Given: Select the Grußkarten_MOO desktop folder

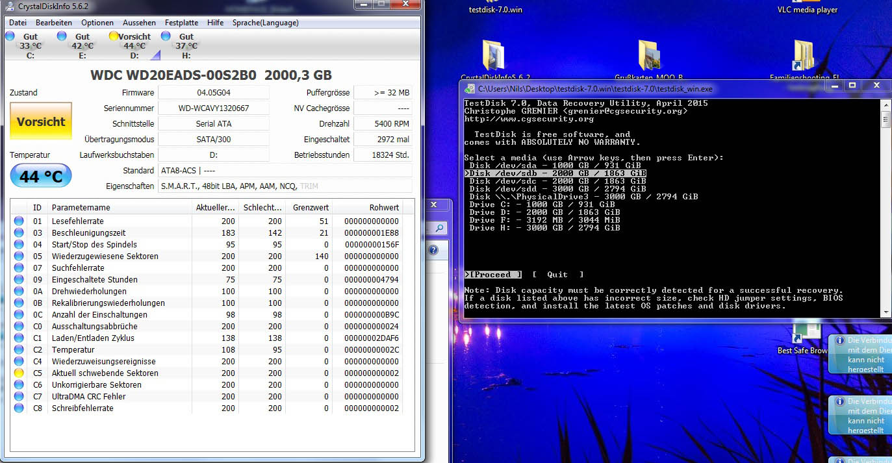Looking at the screenshot, I should click(649, 60).
